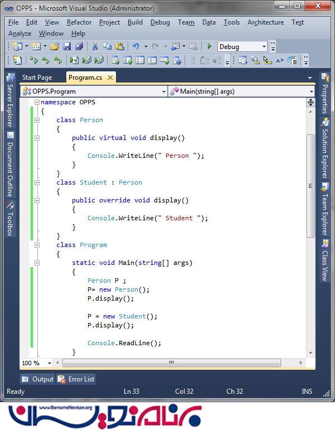Open the Refactor menu
This screenshot has width=335, height=430.
pyautogui.click(x=79, y=22)
